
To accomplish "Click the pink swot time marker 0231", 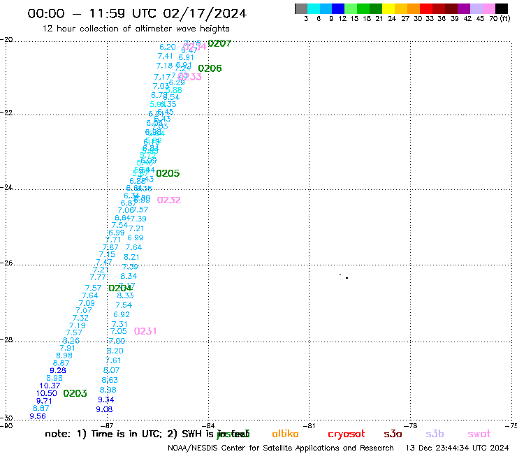I will tap(145, 331).
